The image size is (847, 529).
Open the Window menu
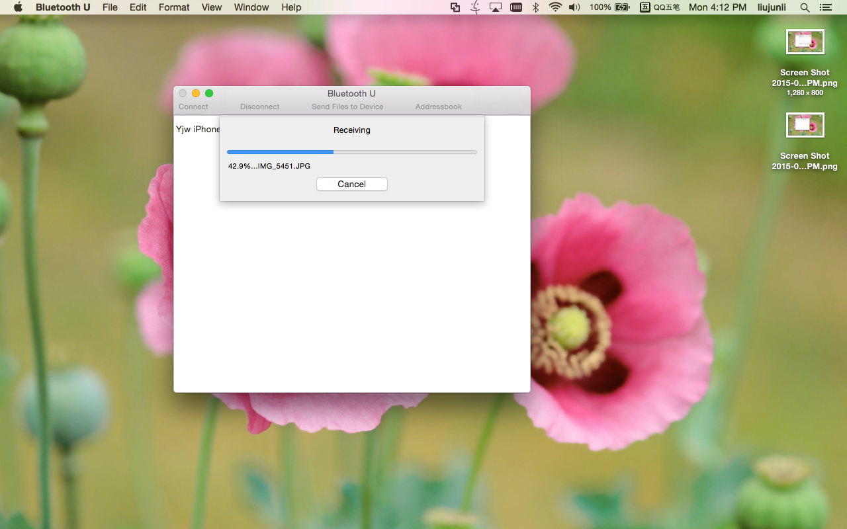pos(251,7)
